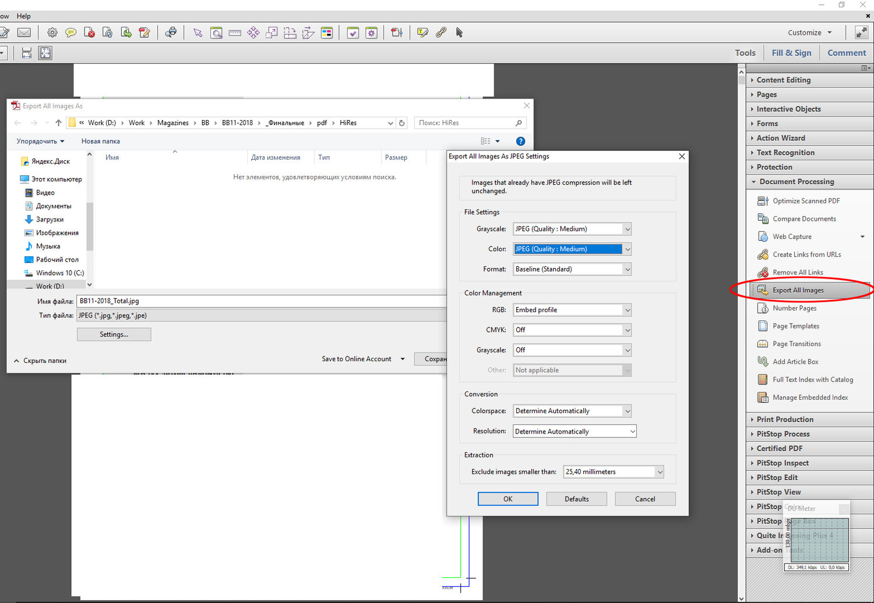Click the Defaults button
874x603 pixels.
click(x=576, y=499)
